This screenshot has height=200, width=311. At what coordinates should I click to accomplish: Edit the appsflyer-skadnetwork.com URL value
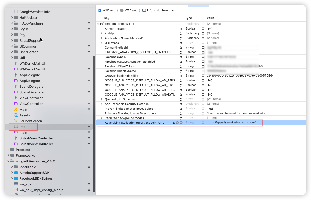point(231,123)
